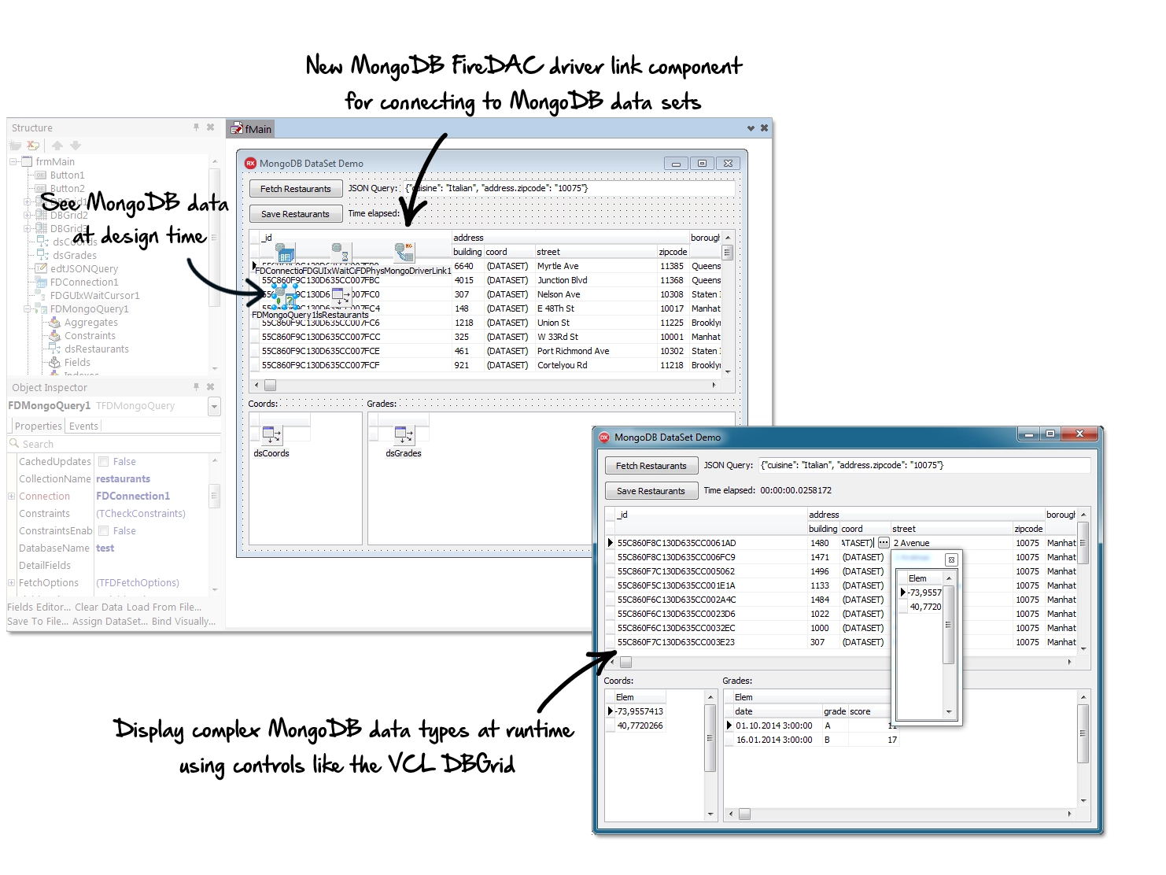This screenshot has height=875, width=1166.
Task: Click the move down arrow in Structure toolbar
Action: coord(76,146)
